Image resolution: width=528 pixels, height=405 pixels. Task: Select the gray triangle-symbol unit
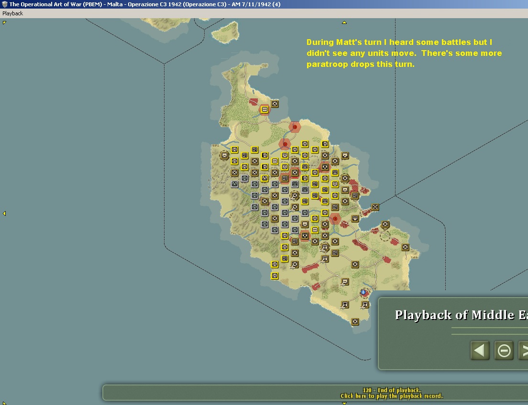[235, 184]
